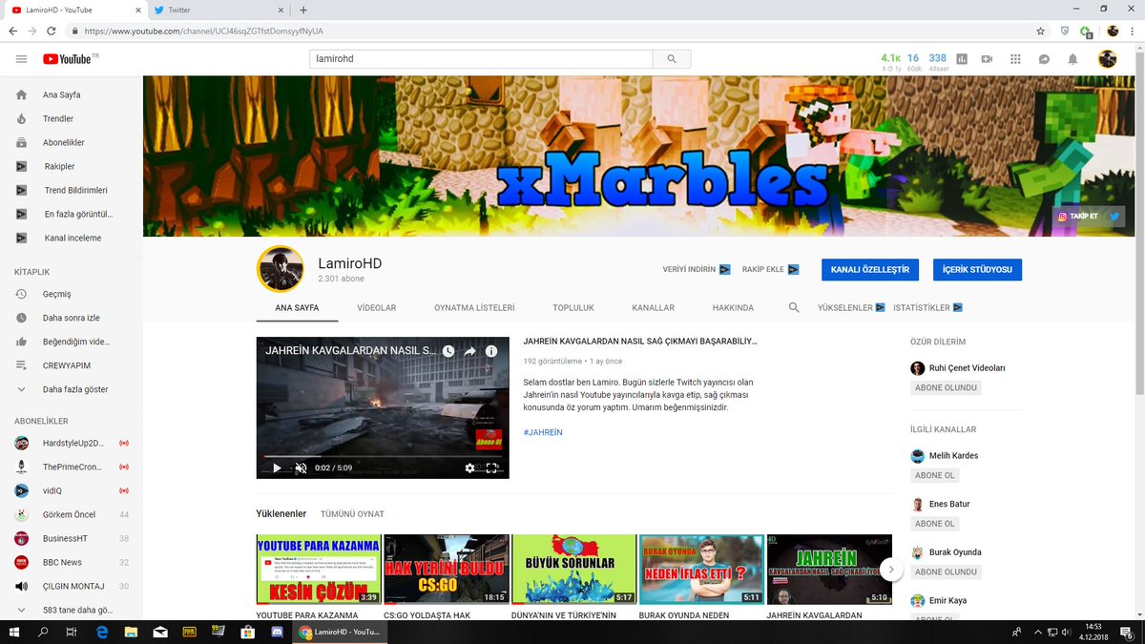This screenshot has height=644, width=1145.
Task: Open Chrome three-dot menu
Action: coord(1133,31)
